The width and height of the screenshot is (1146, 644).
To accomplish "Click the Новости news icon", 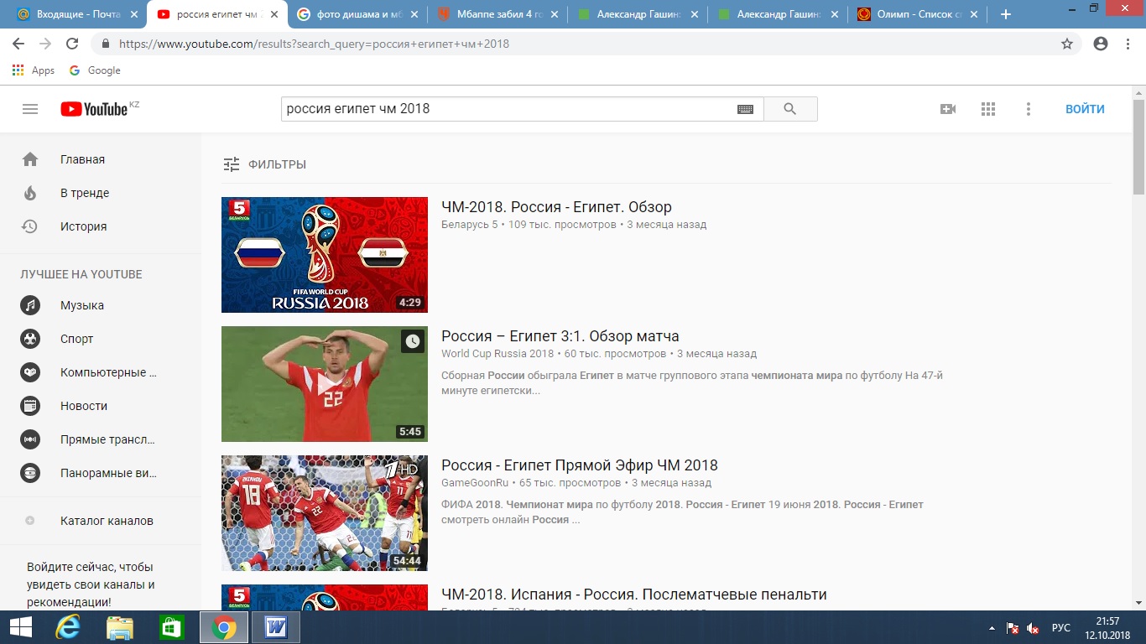I will [30, 406].
